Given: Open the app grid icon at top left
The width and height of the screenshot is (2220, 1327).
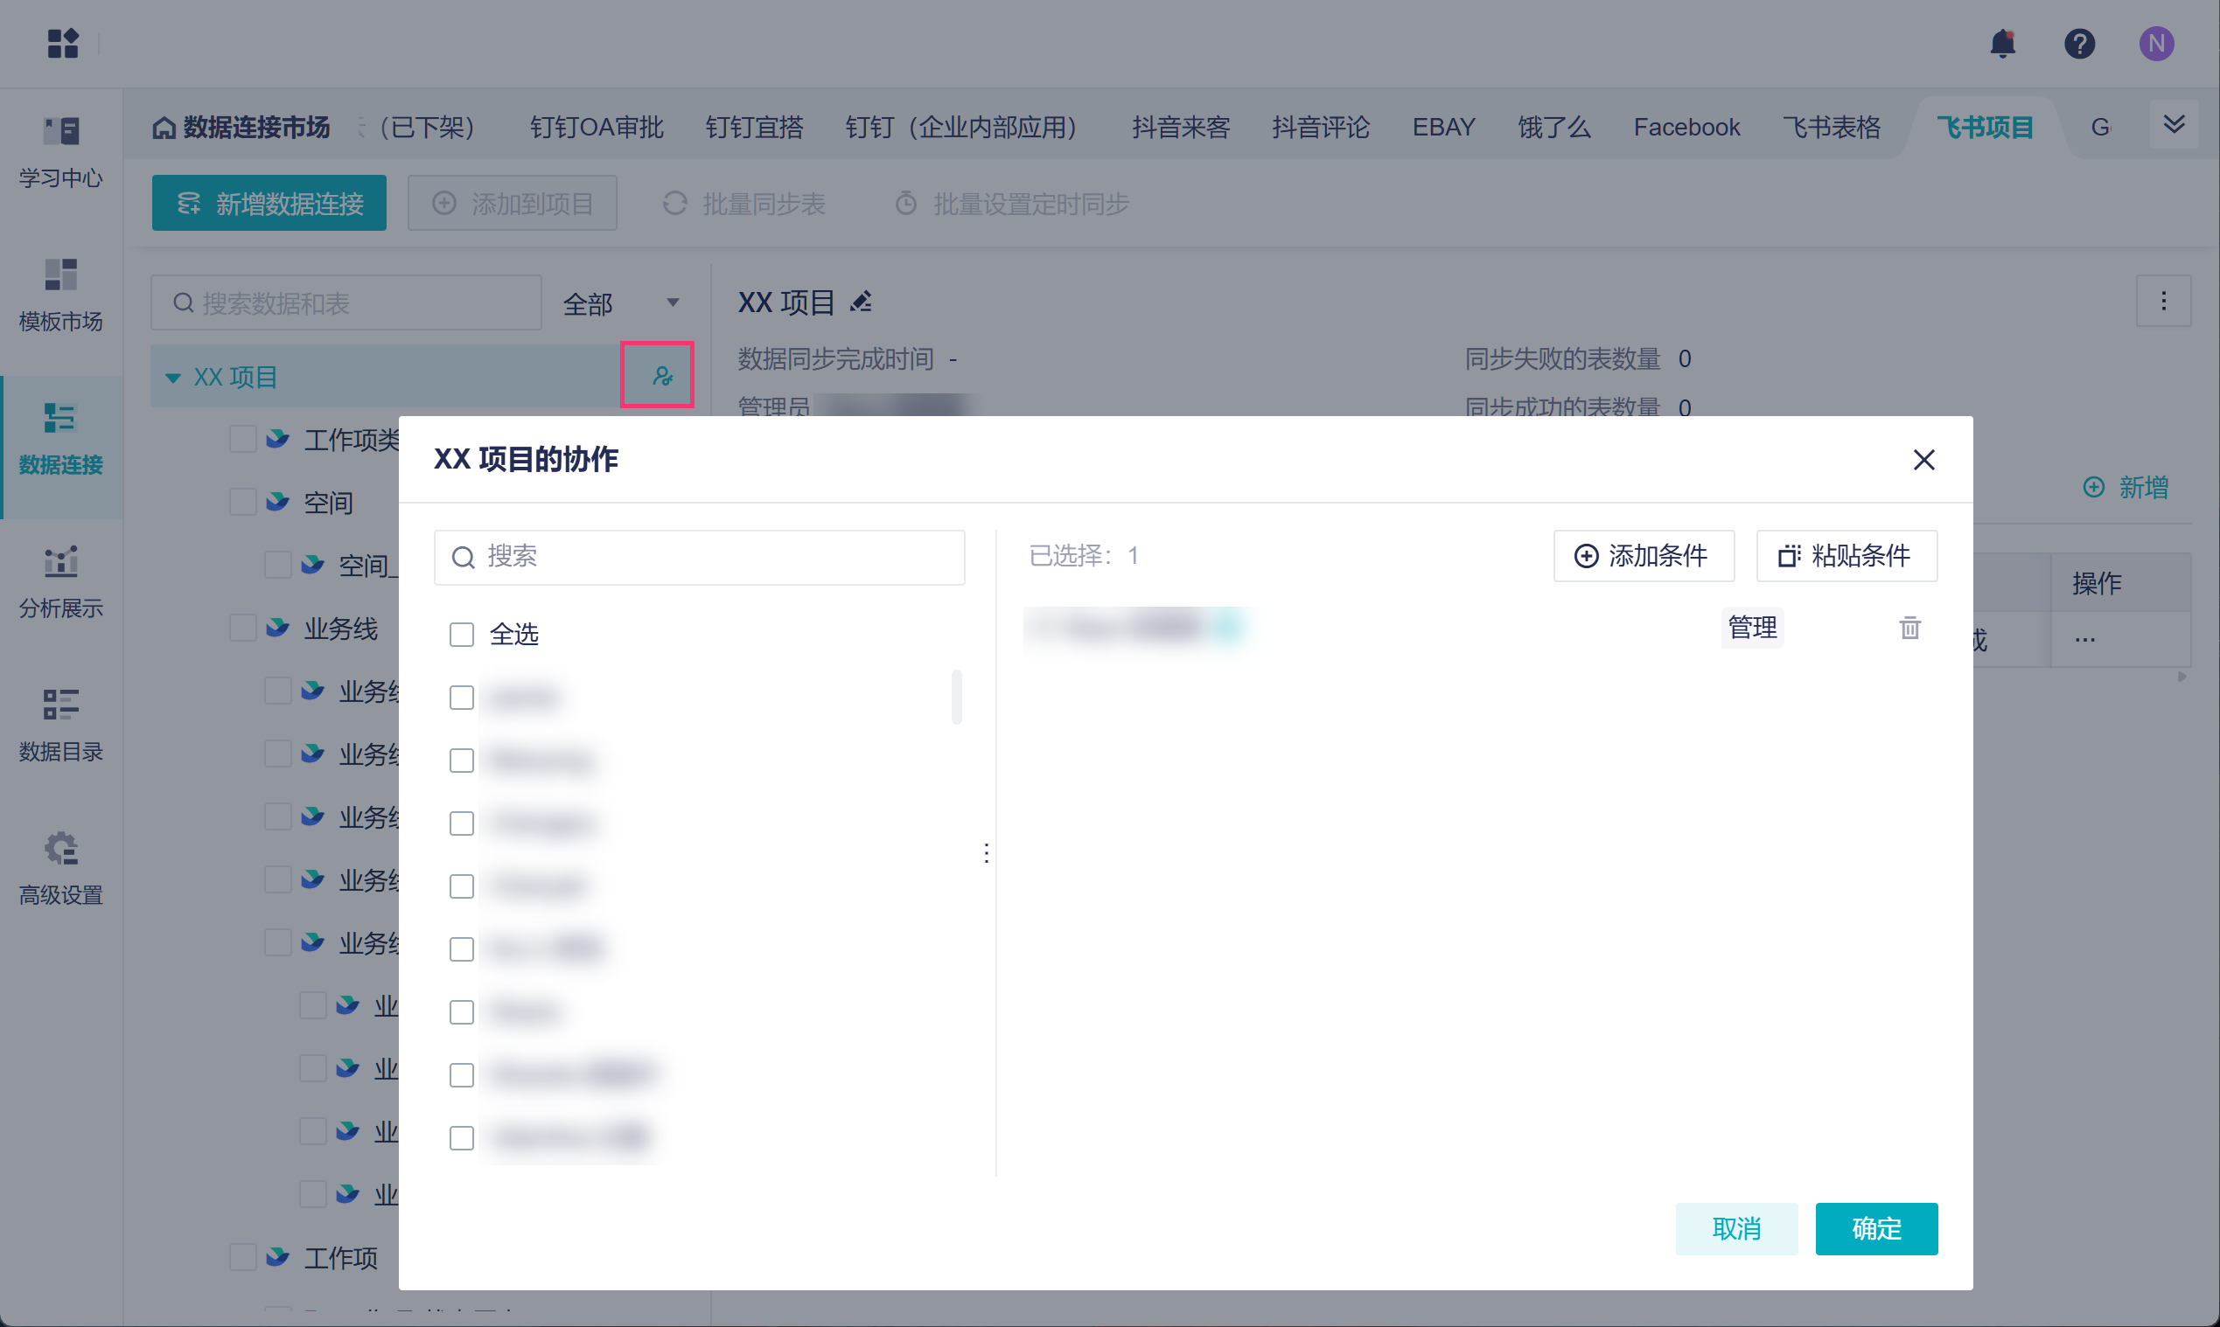Looking at the screenshot, I should [63, 43].
